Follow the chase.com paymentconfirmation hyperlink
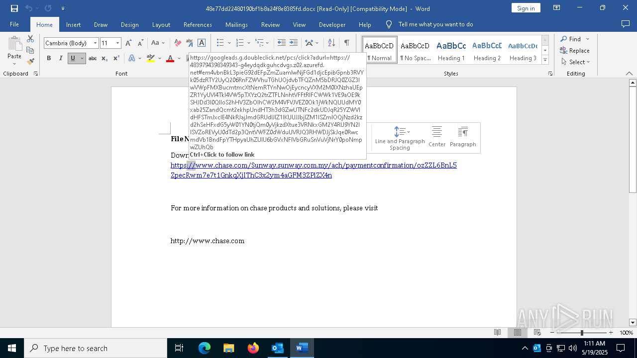This screenshot has height=358, width=637. coord(314,170)
